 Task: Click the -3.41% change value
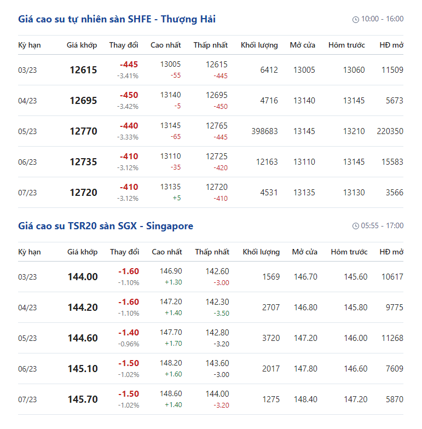click(128, 76)
